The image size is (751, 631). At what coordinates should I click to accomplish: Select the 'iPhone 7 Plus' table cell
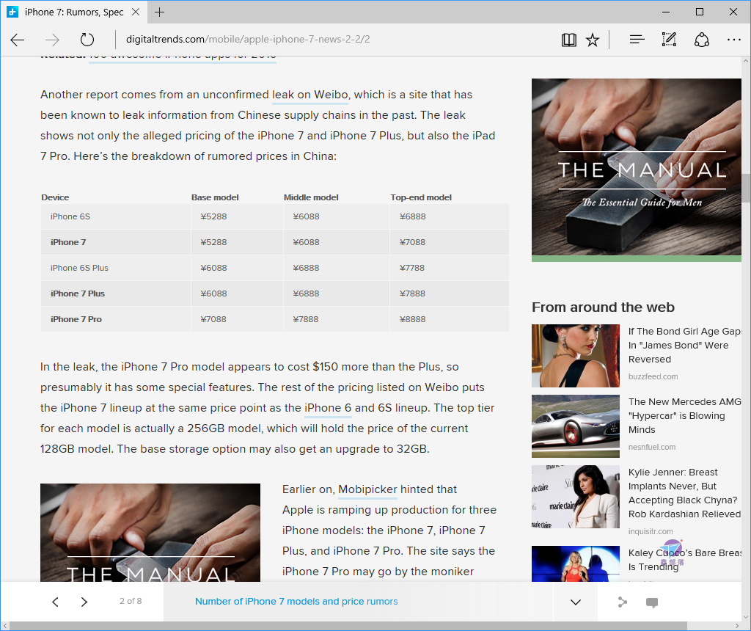(116, 293)
